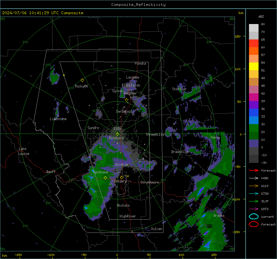Click the Stettler town label
This screenshot has height=259, width=277.
click(179, 89)
